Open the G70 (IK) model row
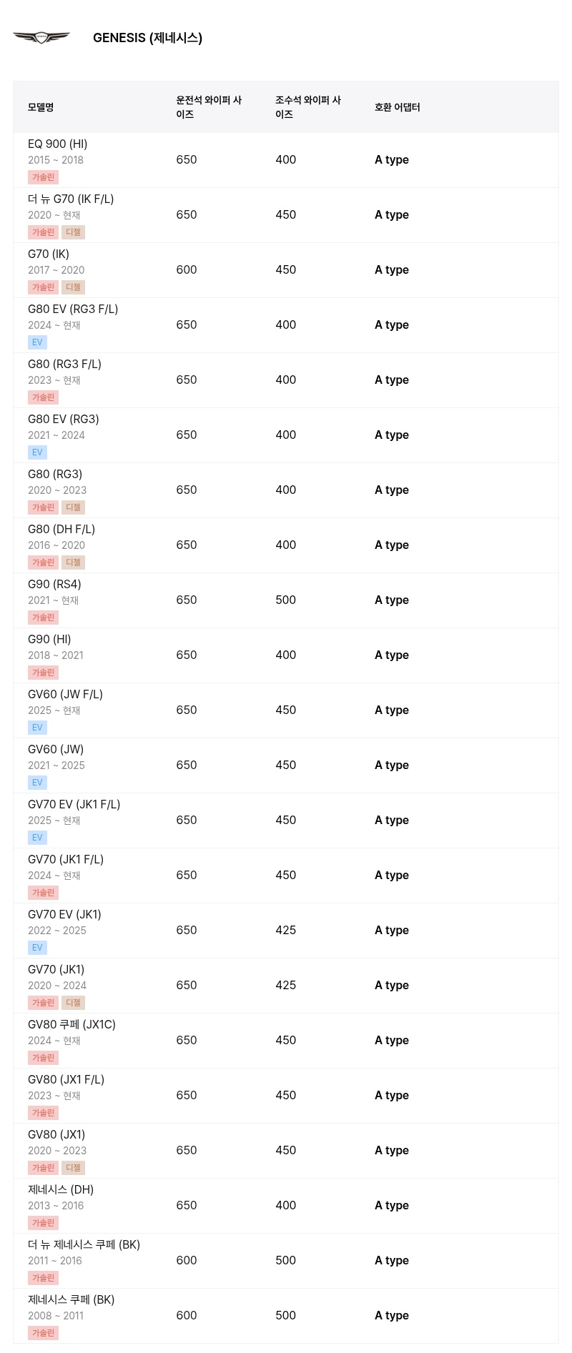572x1353 pixels. click(x=286, y=270)
